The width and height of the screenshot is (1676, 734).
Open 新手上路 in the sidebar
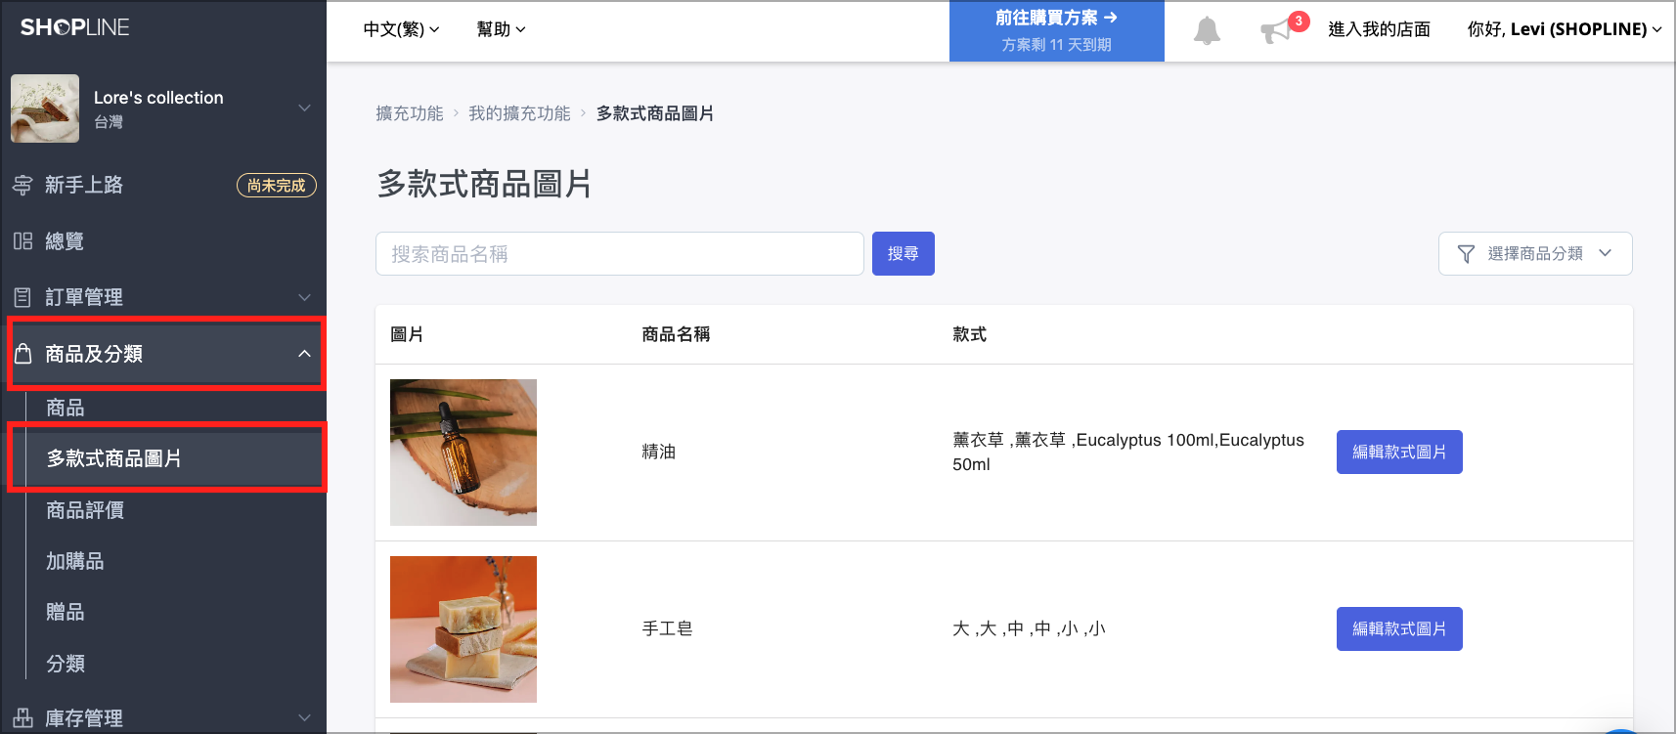(x=84, y=185)
